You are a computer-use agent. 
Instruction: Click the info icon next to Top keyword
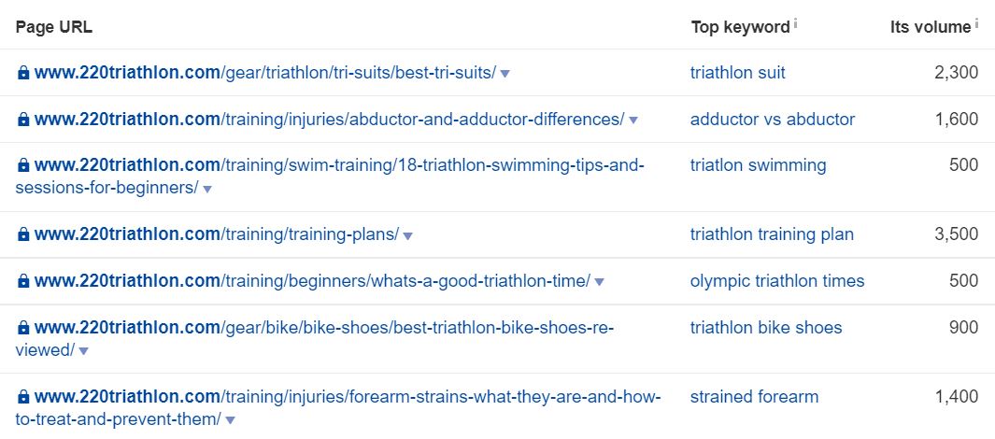tap(796, 24)
